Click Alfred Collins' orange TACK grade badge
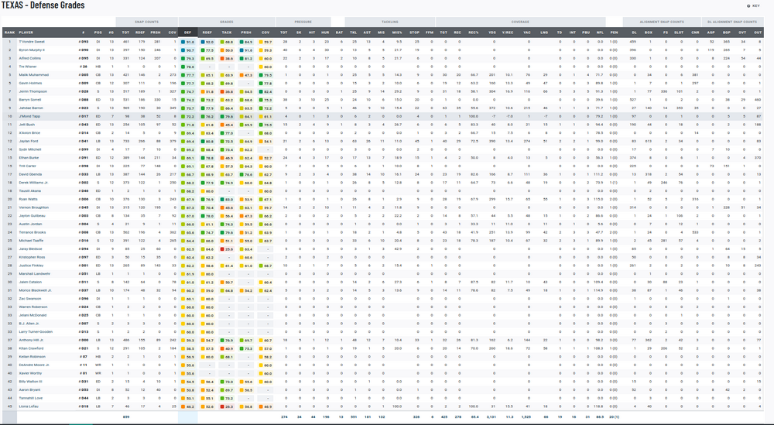 (x=226, y=58)
